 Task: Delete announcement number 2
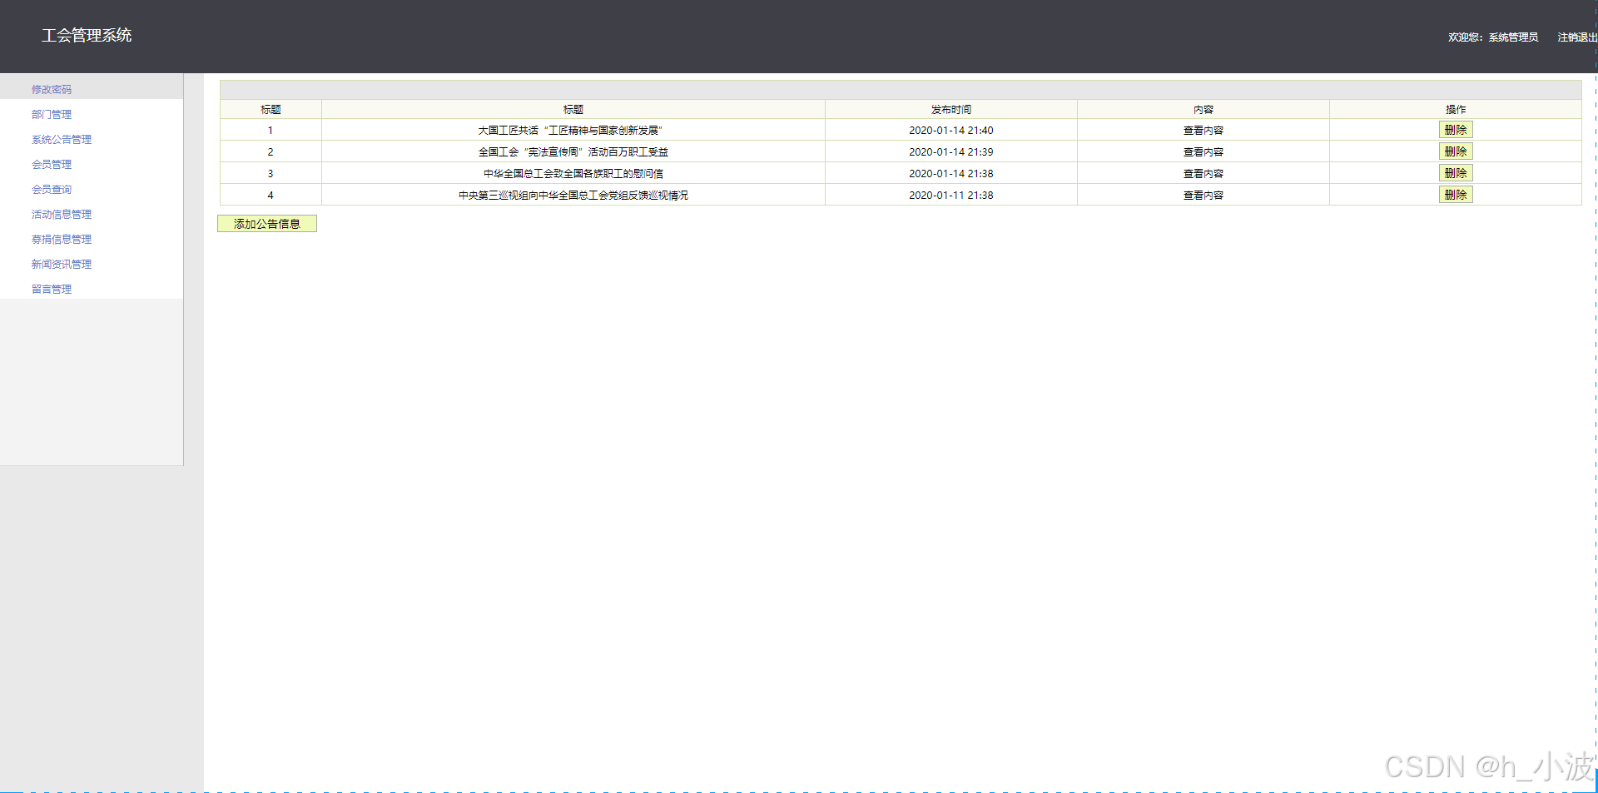[x=1456, y=151]
